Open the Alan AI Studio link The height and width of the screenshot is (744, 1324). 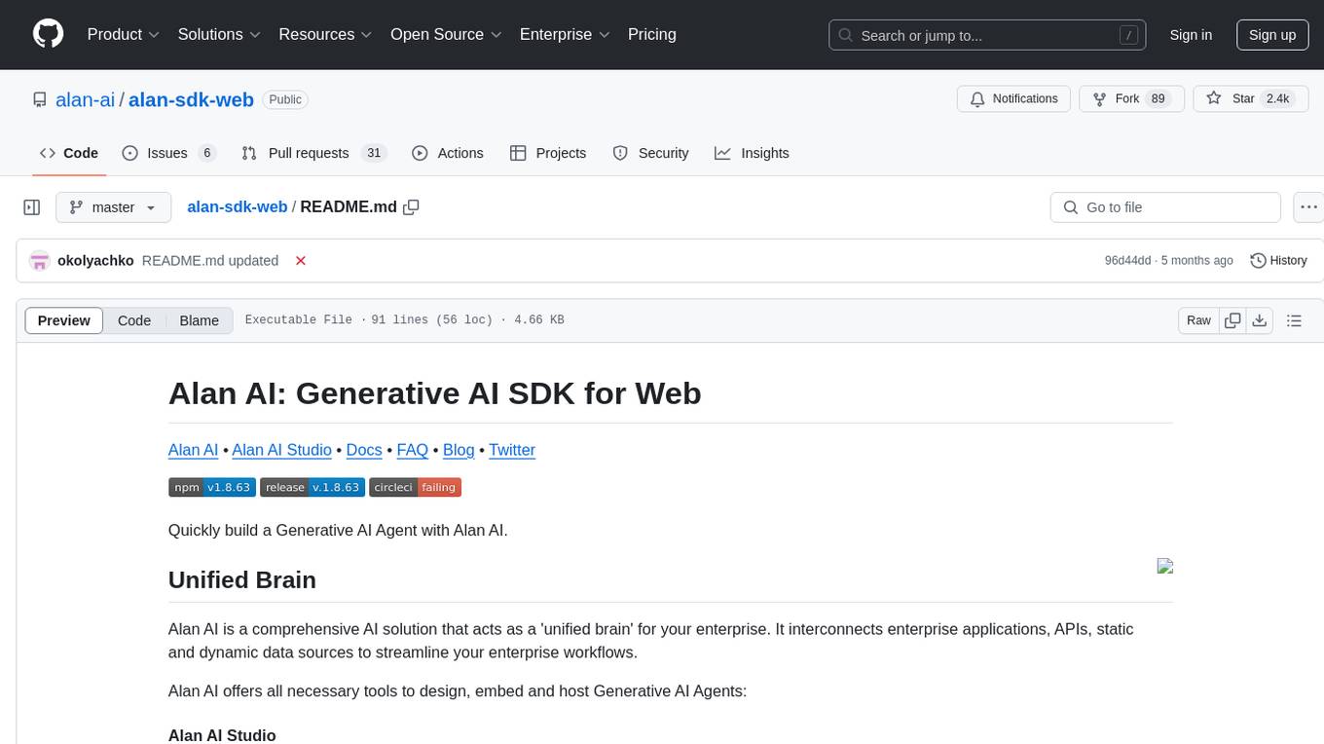pos(281,450)
